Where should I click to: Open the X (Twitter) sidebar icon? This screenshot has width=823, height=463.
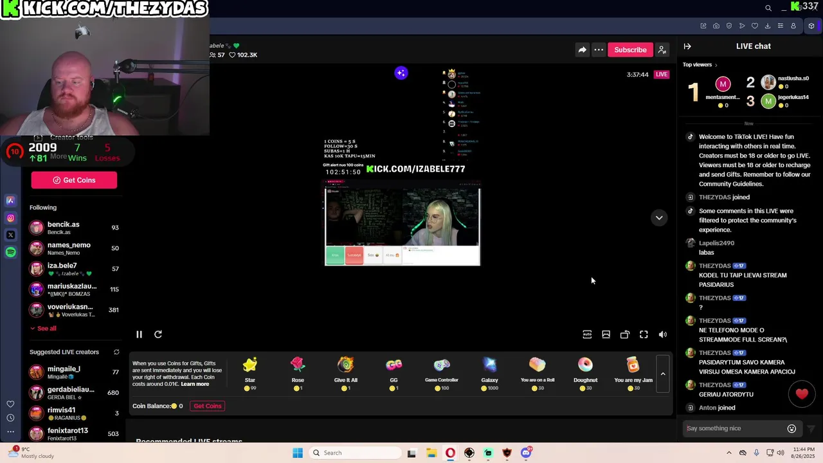coord(10,235)
